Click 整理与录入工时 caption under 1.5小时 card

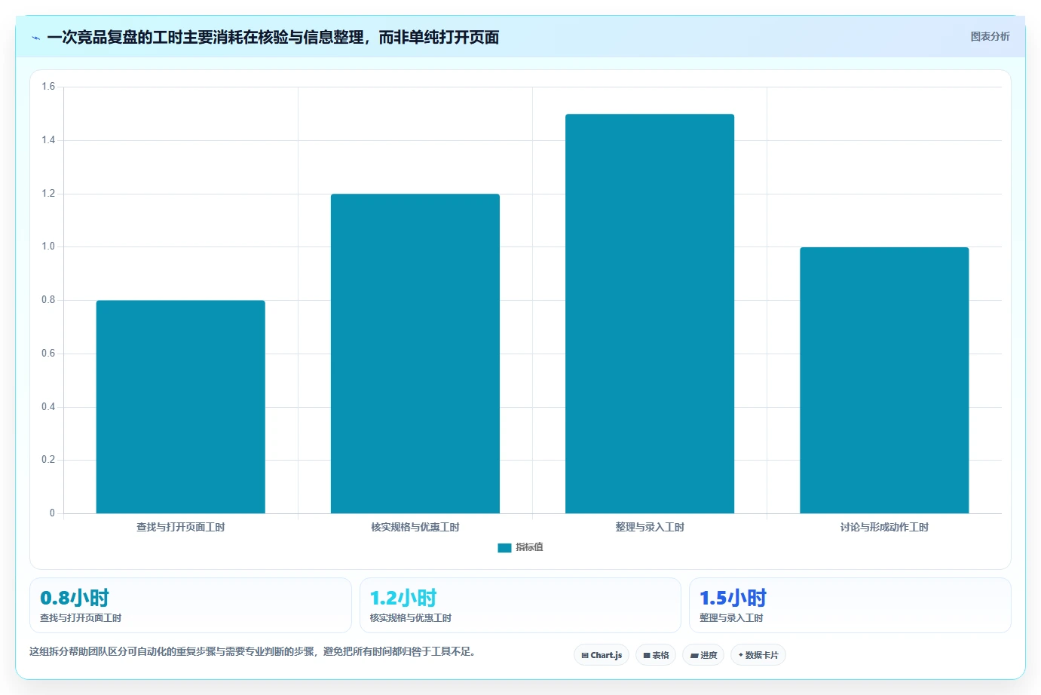click(731, 617)
